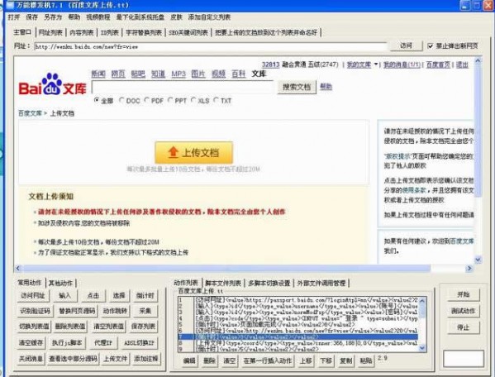Click the Baidu Wenku search input field
This screenshot has height=377, width=495.
(x=183, y=87)
